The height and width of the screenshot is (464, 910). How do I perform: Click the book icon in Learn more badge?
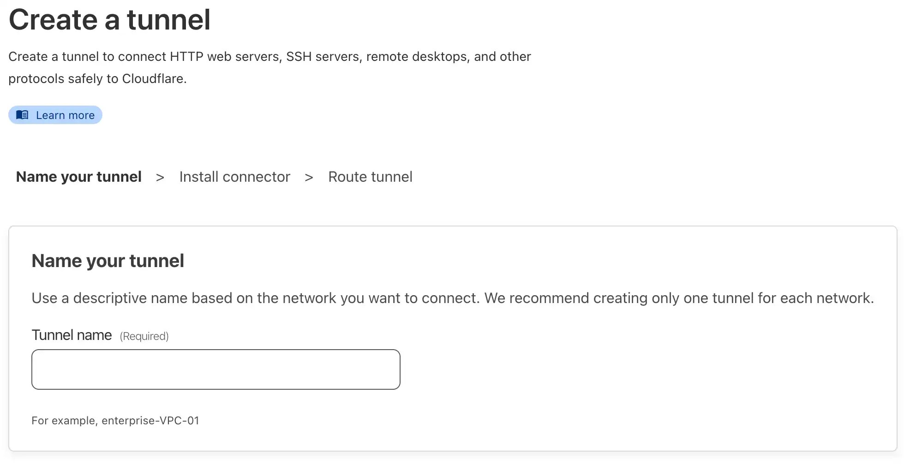pyautogui.click(x=22, y=115)
